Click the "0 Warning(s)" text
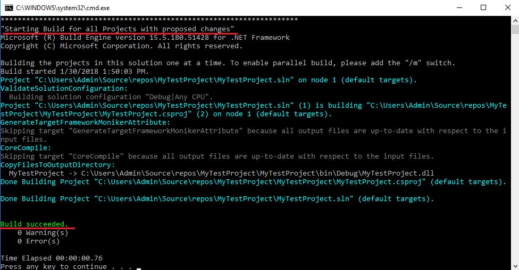This screenshot has width=519, height=270. [43, 233]
